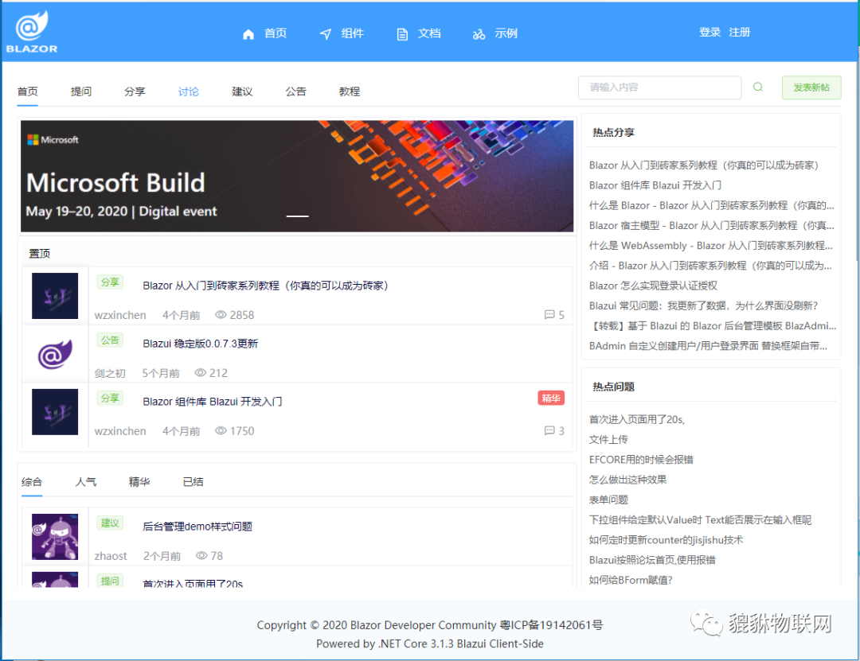
Task: Open hot question 表单问题
Action: [x=608, y=500]
